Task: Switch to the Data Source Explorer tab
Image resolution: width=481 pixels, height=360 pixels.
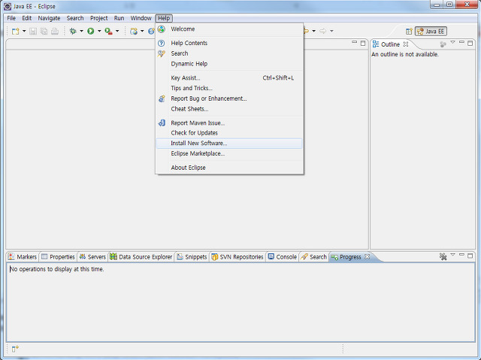Action: (141, 257)
